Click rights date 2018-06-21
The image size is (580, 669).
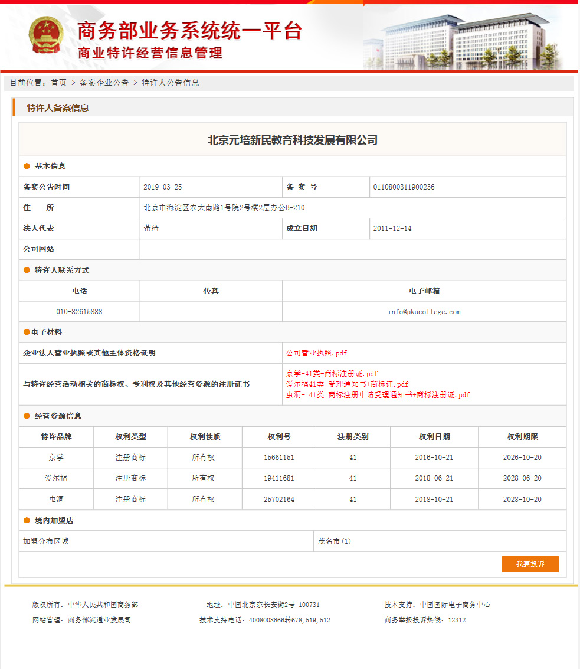pyautogui.click(x=434, y=478)
